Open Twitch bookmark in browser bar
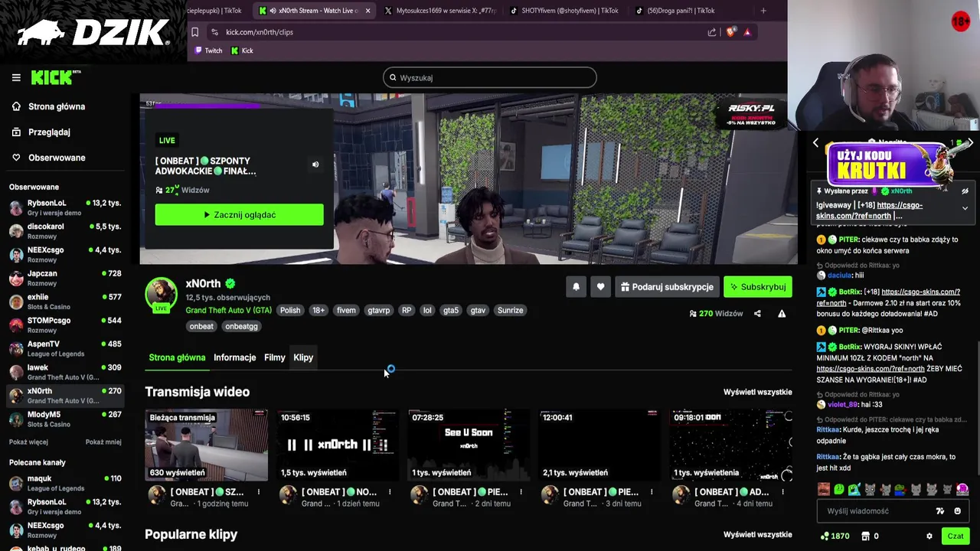Viewport: 980px width, 551px height. (208, 51)
